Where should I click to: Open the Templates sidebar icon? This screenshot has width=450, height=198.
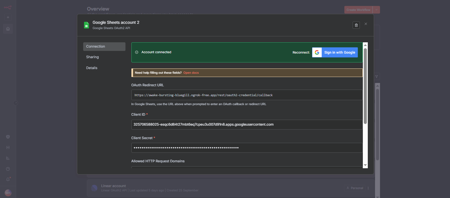8,137
